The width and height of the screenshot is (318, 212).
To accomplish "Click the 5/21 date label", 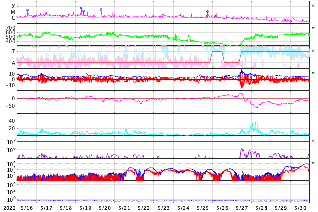I will click(x=124, y=208).
